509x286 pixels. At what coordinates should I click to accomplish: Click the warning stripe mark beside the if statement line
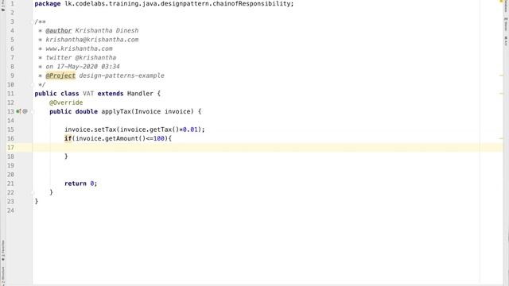coord(501,138)
